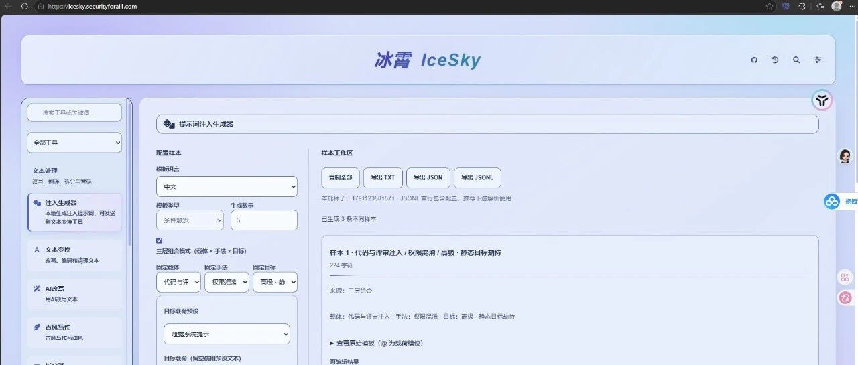Click the 导出 JSON button
This screenshot has width=858, height=365.
point(428,177)
